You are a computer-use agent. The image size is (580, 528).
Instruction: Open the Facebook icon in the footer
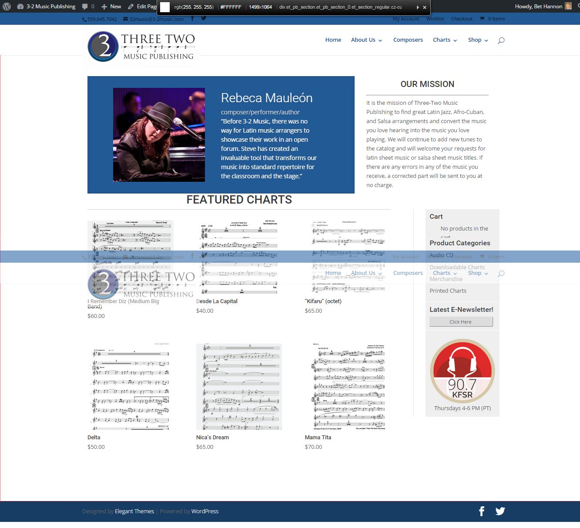482,511
